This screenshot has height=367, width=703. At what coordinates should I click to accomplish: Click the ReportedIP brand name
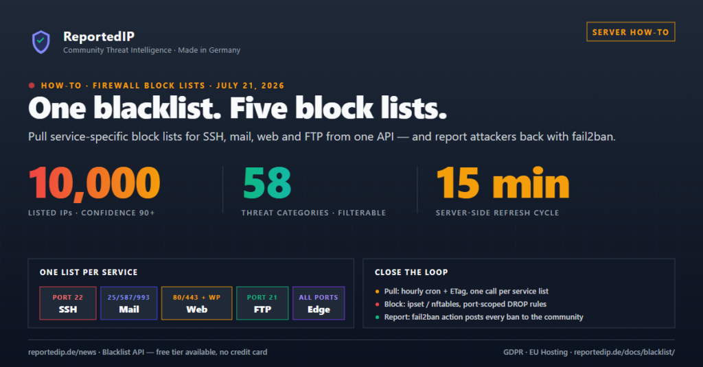(x=99, y=36)
